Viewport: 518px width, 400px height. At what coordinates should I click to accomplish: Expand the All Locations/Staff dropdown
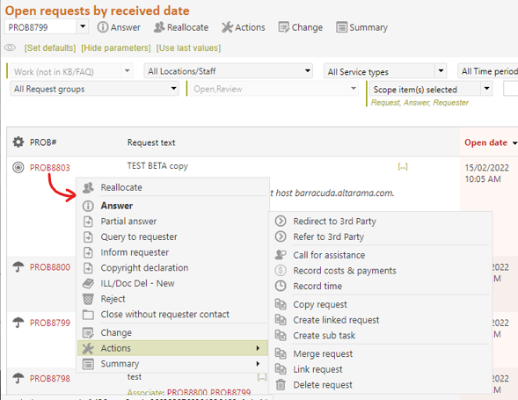coord(228,70)
